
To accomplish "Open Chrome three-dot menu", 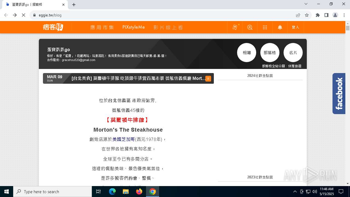I will pyautogui.click(x=344, y=15).
